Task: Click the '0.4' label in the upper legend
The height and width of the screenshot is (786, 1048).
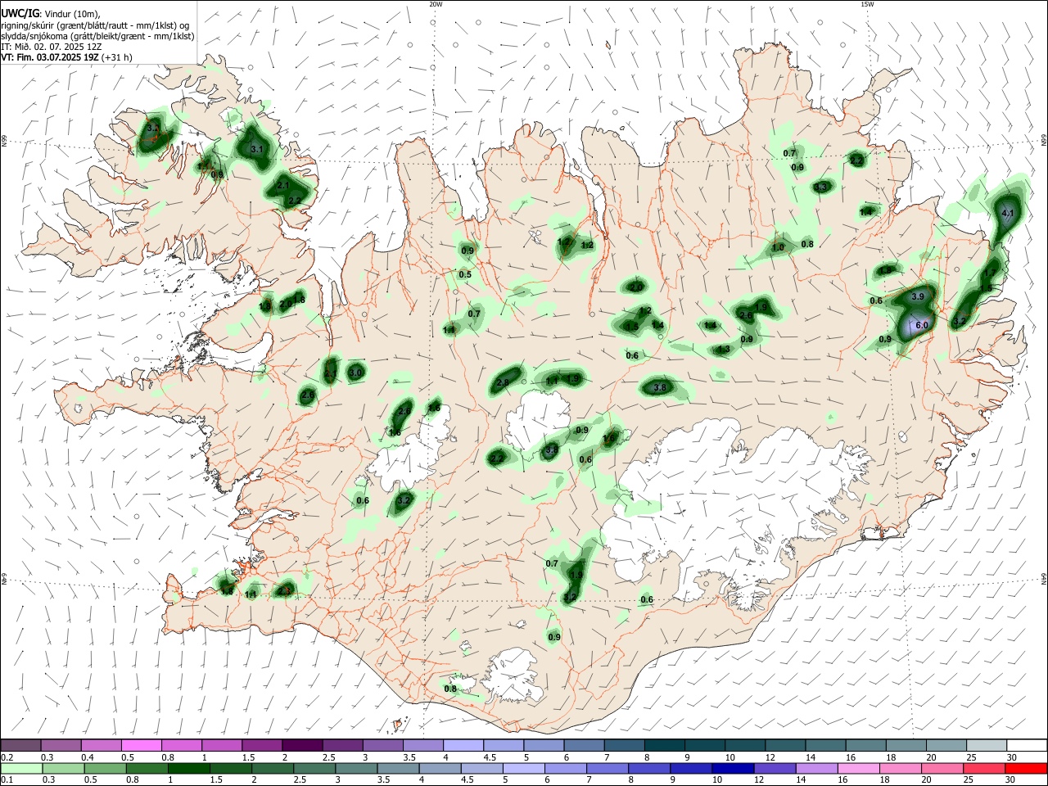Action: click(x=87, y=757)
